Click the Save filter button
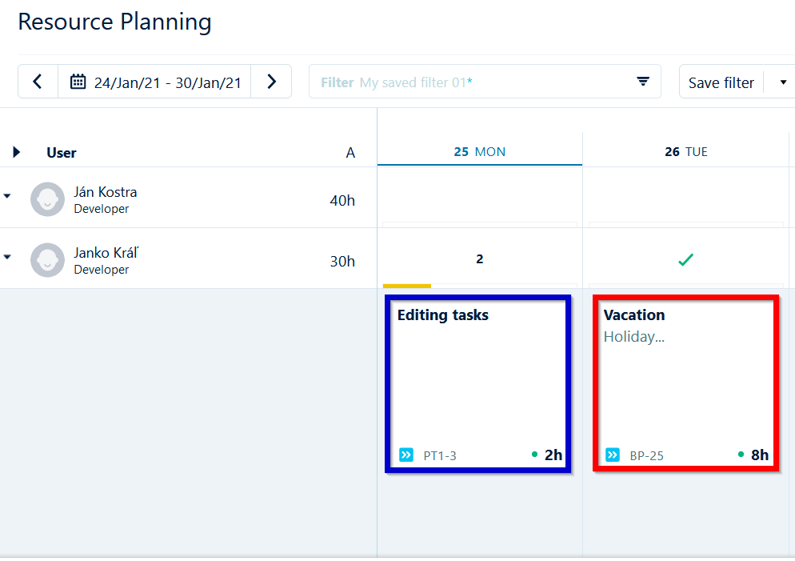 (721, 82)
